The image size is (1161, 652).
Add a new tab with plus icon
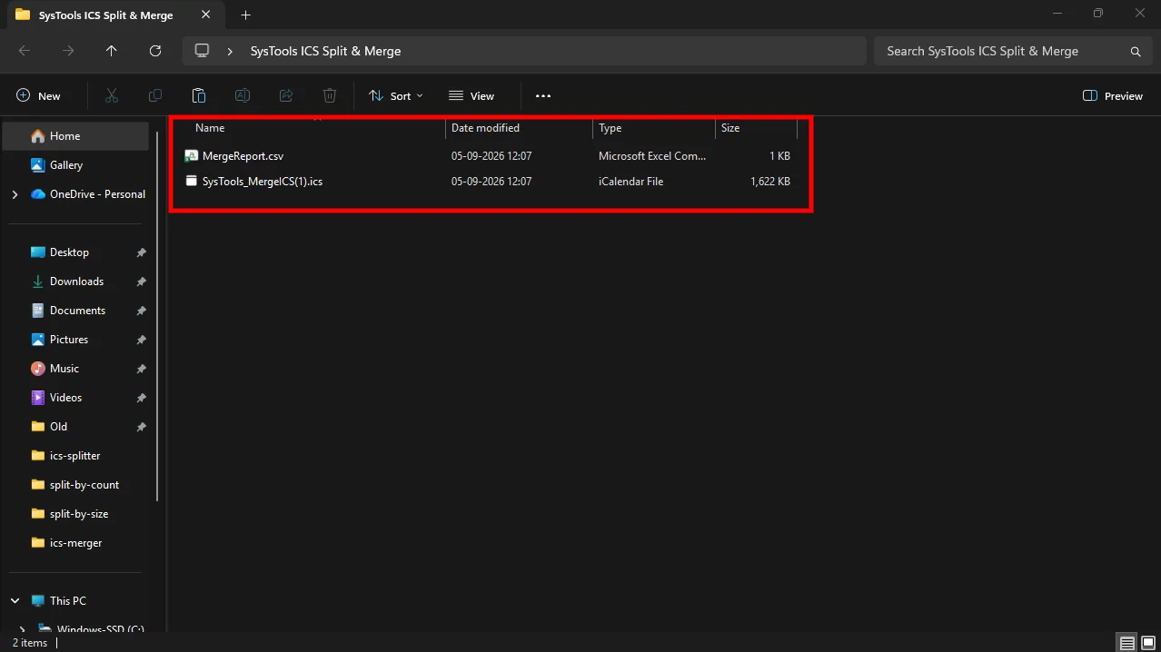point(246,15)
